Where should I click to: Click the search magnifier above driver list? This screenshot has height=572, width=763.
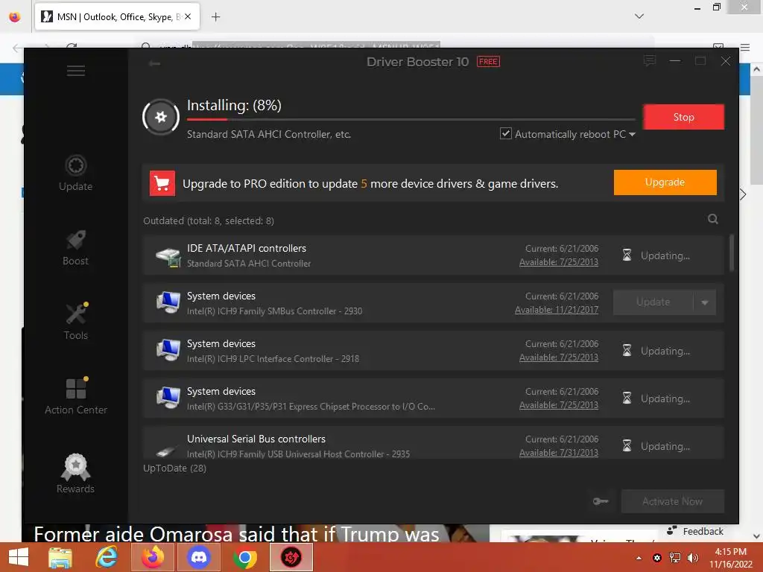[713, 220]
